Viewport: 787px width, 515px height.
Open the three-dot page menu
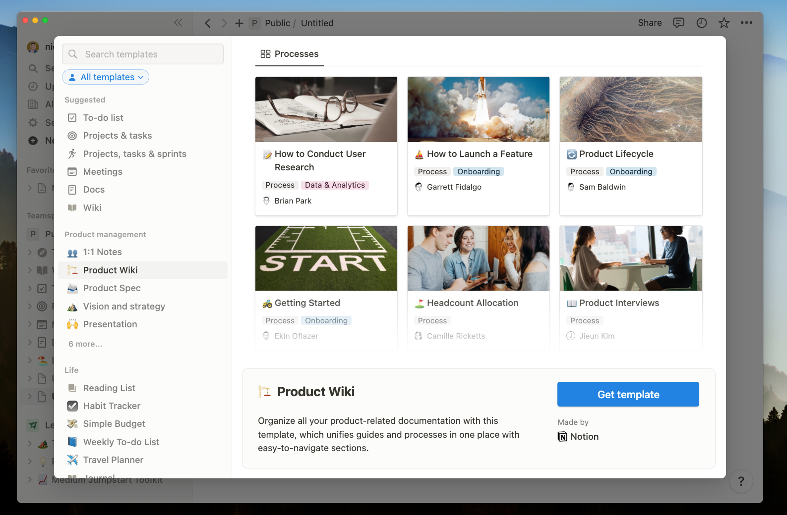point(746,23)
